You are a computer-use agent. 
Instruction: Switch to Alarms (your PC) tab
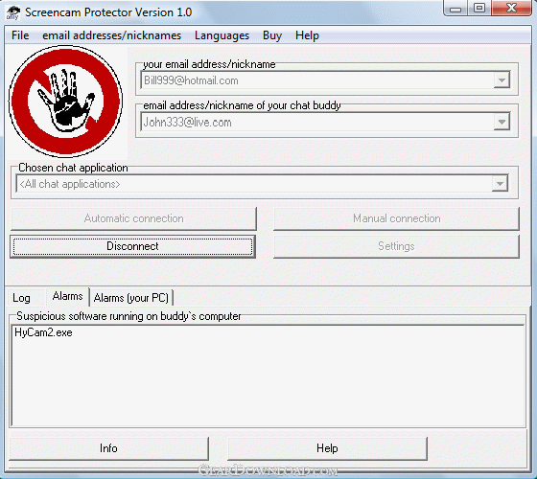pyautogui.click(x=131, y=298)
